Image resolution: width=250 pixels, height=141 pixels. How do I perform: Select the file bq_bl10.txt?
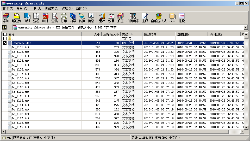[x=21, y=87]
